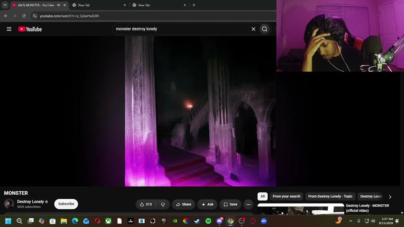Share the MONSTER video
This screenshot has height=227, width=404.
pyautogui.click(x=184, y=204)
